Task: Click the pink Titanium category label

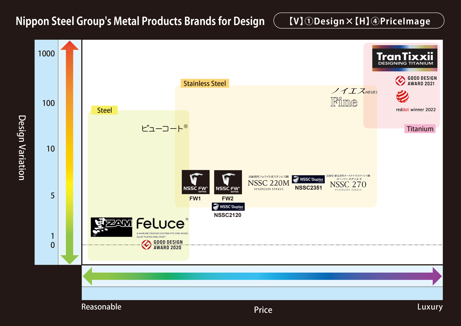Action: pyautogui.click(x=420, y=129)
